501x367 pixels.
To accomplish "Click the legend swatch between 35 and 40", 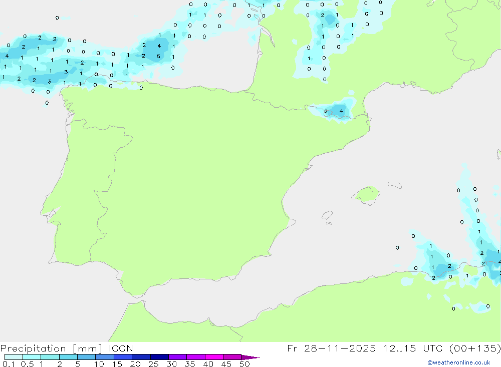I will click(195, 357).
